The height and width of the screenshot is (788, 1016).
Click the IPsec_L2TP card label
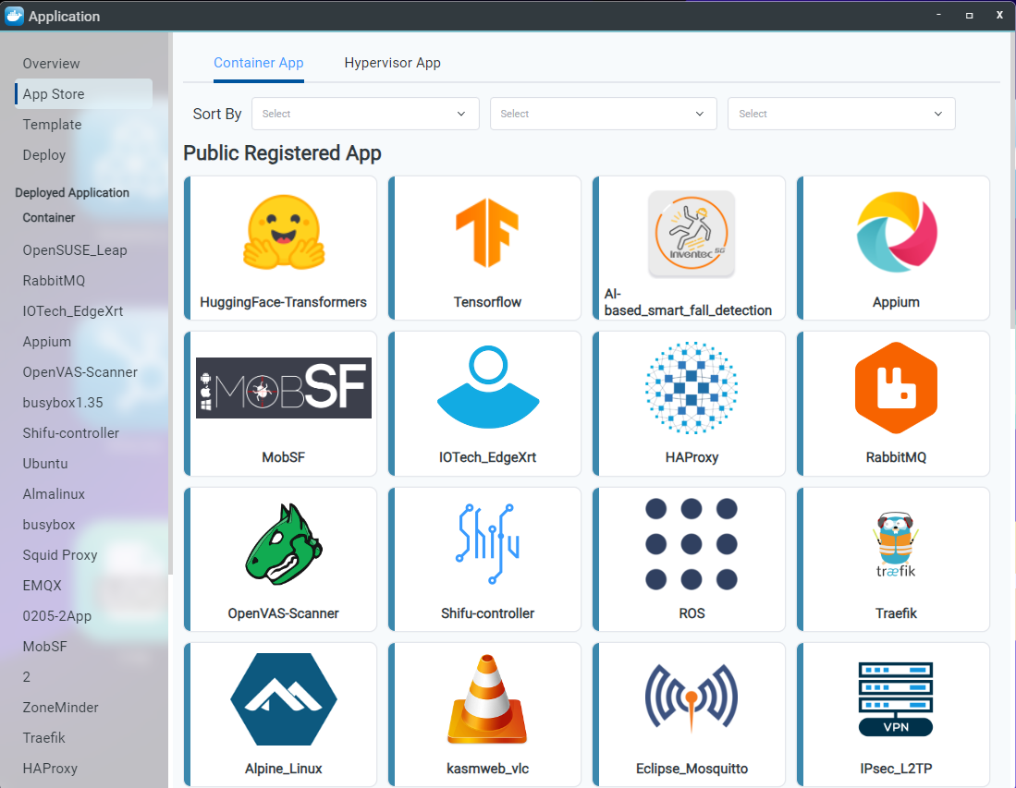(x=896, y=769)
